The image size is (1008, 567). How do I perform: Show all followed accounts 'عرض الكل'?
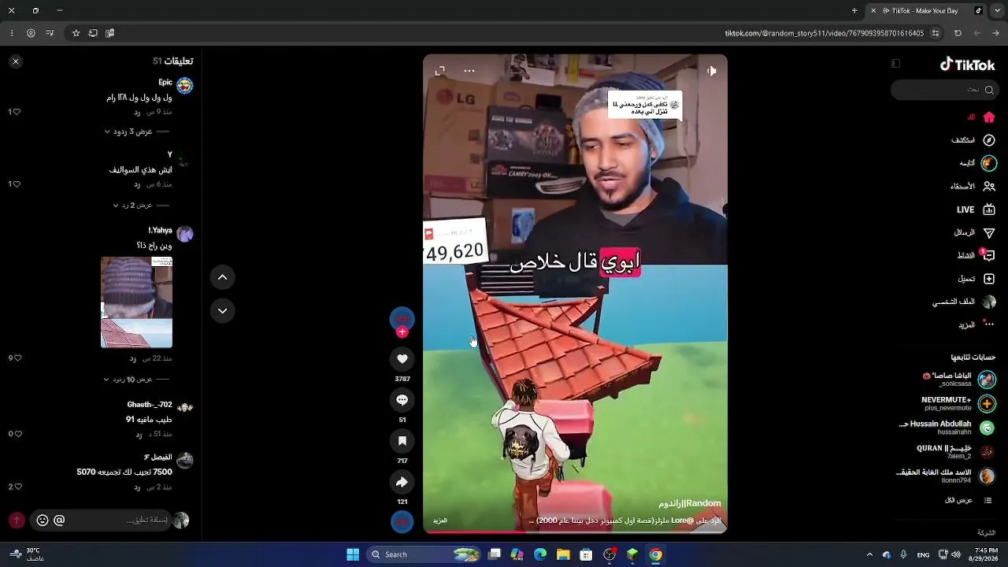[x=968, y=500]
